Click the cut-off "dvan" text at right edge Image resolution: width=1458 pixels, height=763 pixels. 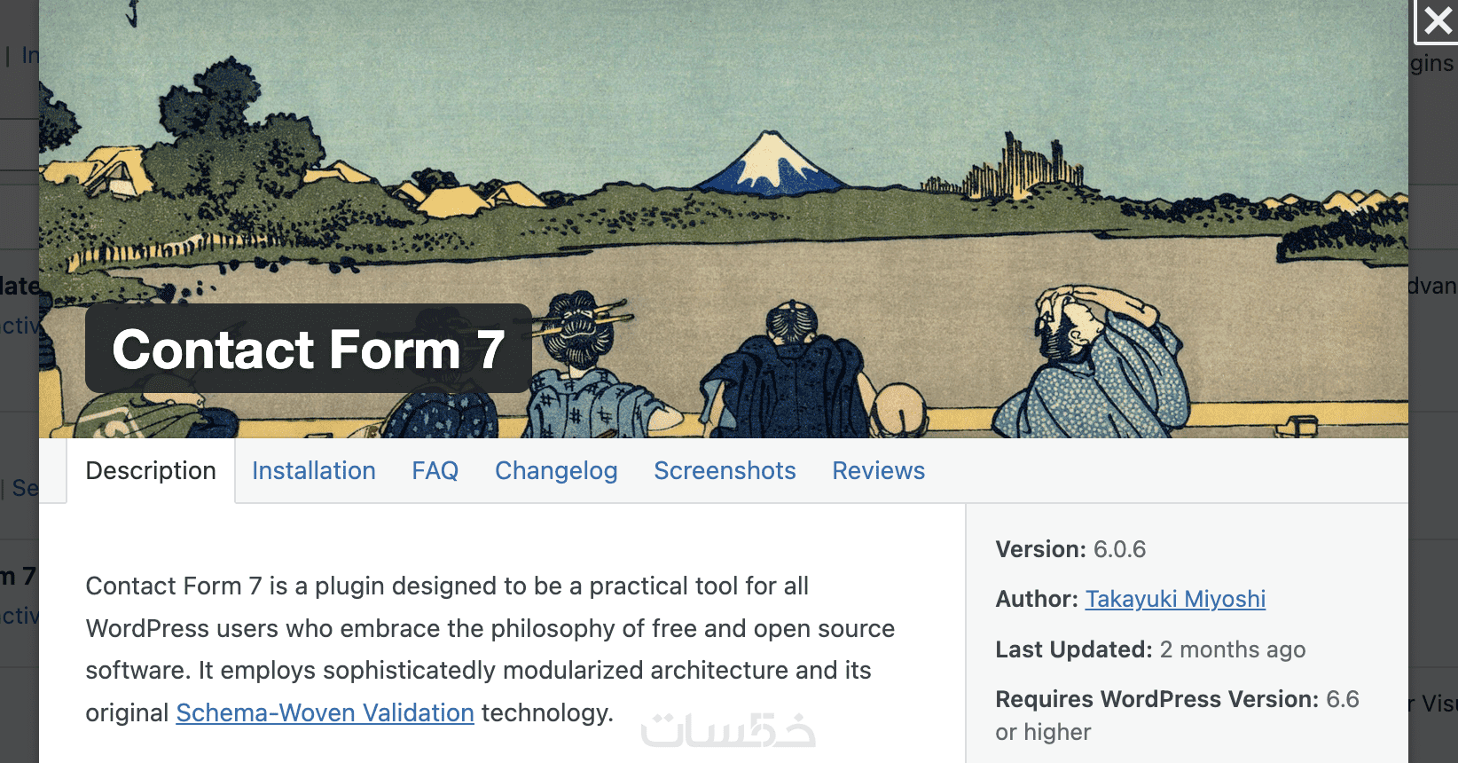pyautogui.click(x=1432, y=286)
